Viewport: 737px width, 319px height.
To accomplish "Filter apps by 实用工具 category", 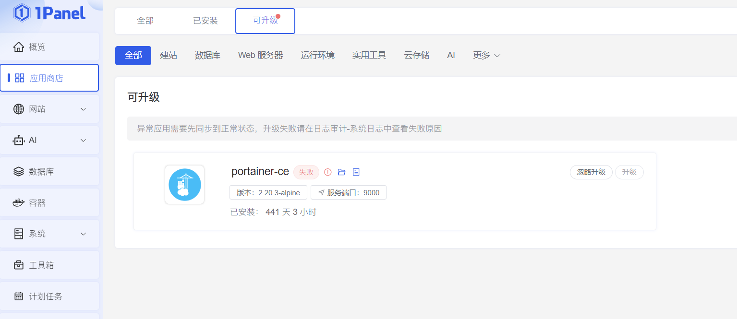I will 369,55.
